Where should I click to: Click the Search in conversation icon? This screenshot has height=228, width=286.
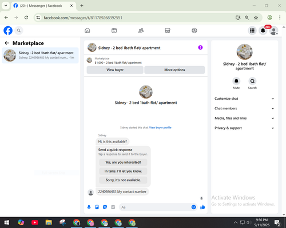[x=252, y=81]
